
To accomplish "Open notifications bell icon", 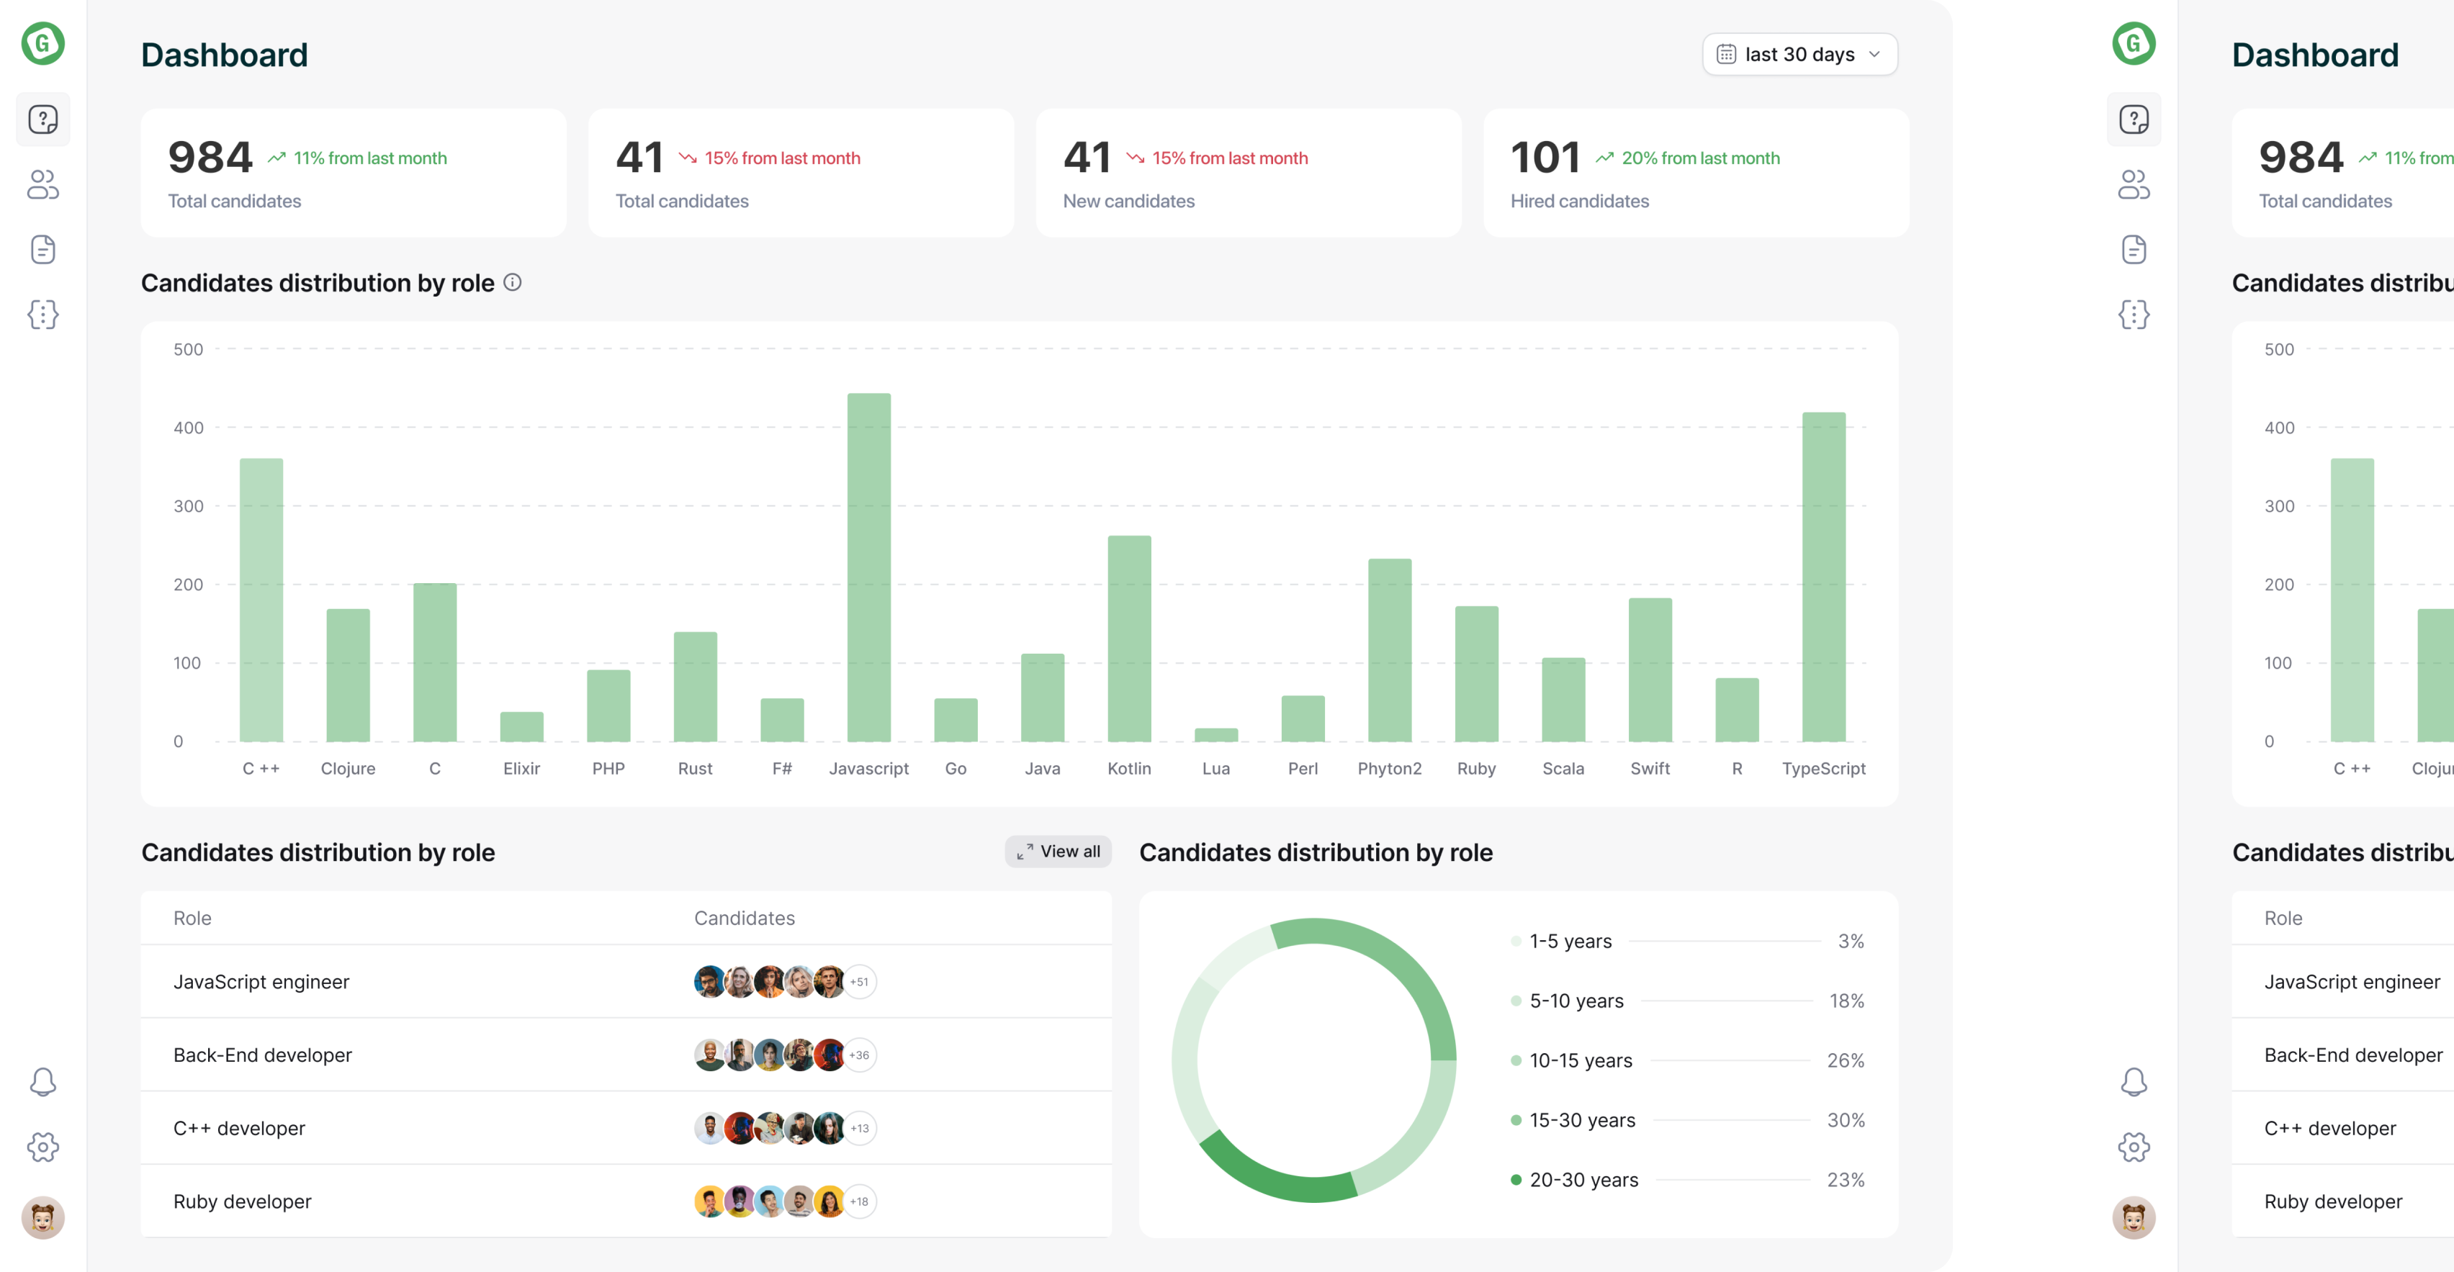I will (x=43, y=1081).
